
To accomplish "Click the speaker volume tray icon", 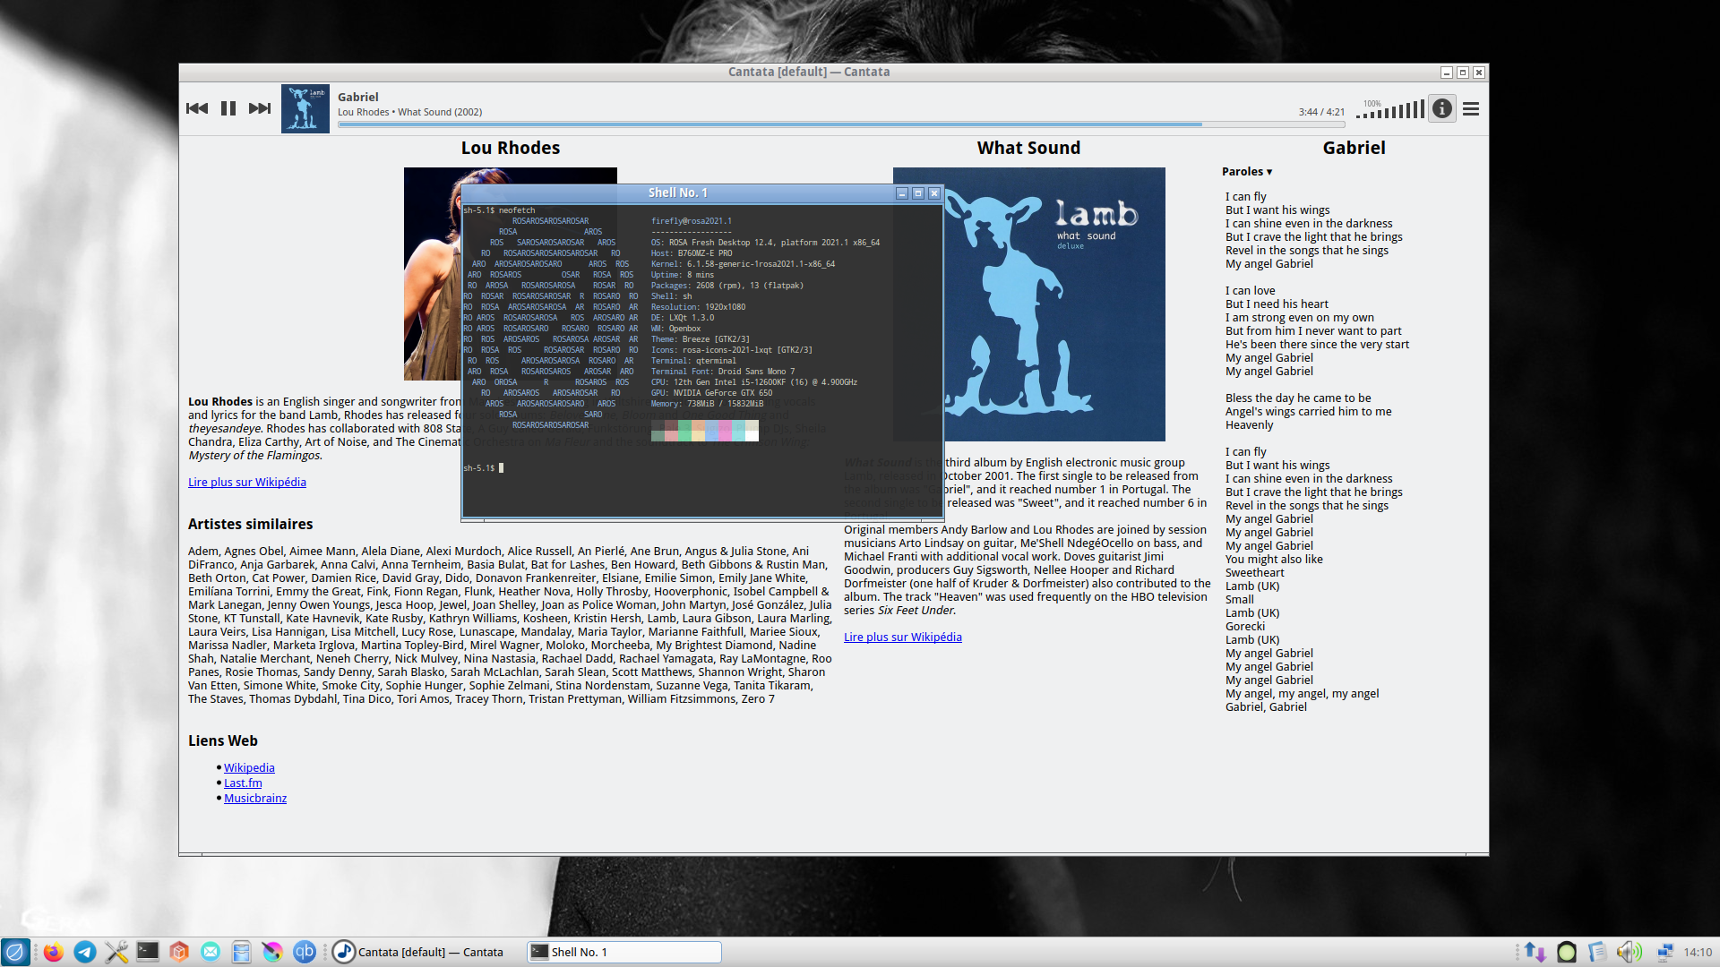I will click(x=1629, y=952).
